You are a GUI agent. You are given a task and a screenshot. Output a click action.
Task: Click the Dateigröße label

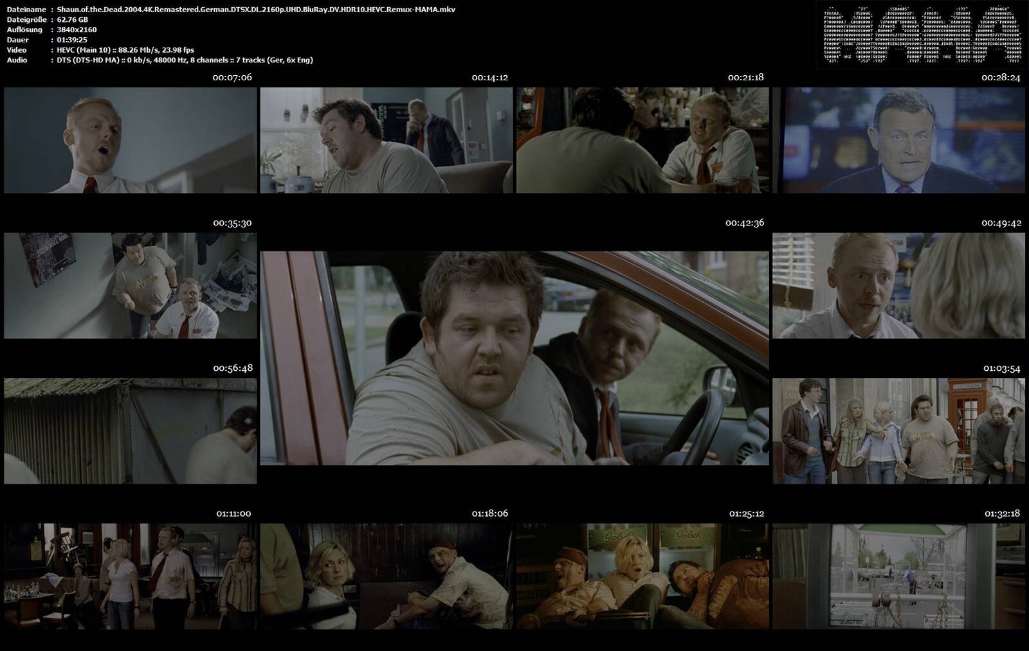coord(26,20)
